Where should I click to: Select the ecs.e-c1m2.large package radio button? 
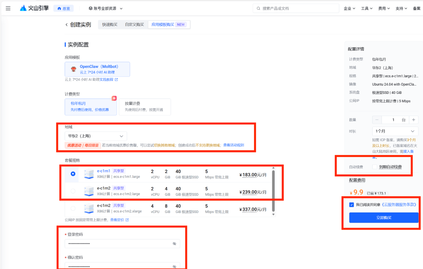(73, 191)
